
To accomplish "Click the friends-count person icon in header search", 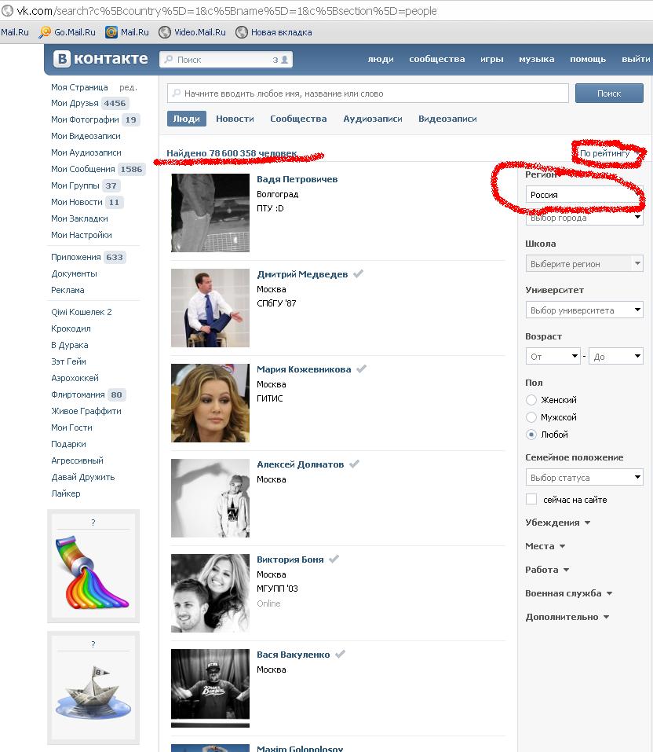I will click(285, 60).
